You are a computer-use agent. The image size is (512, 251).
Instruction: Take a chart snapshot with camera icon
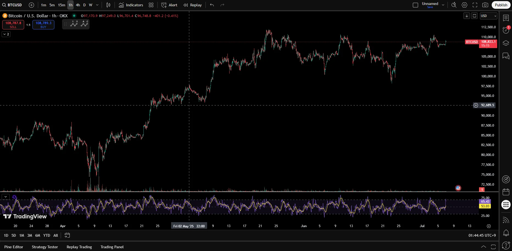485,5
